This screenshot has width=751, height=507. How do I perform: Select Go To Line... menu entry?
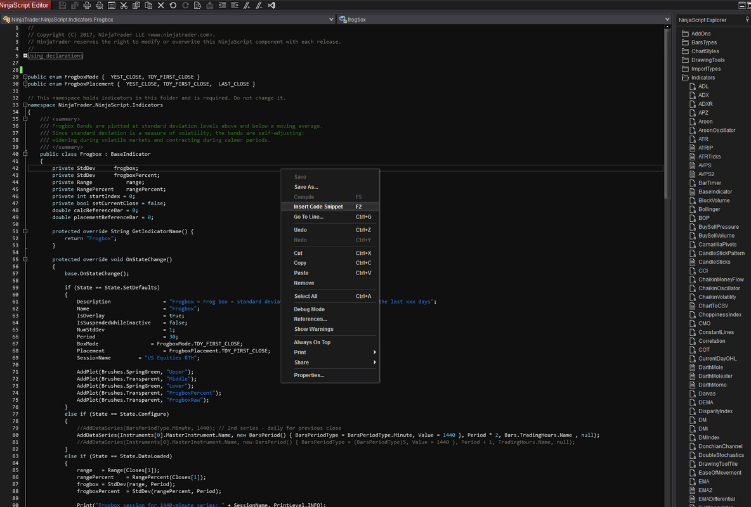(308, 217)
